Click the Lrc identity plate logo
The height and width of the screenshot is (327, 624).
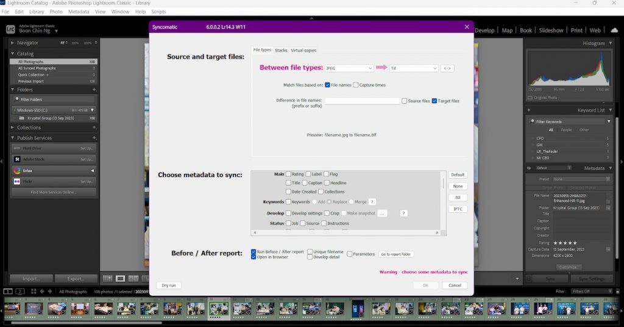(10, 29)
